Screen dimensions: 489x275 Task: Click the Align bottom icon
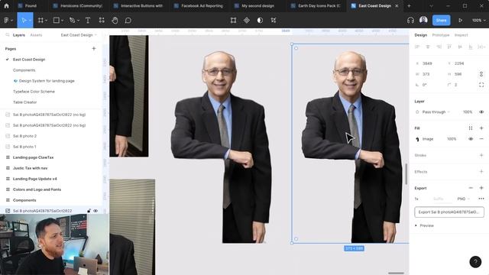[471, 47]
